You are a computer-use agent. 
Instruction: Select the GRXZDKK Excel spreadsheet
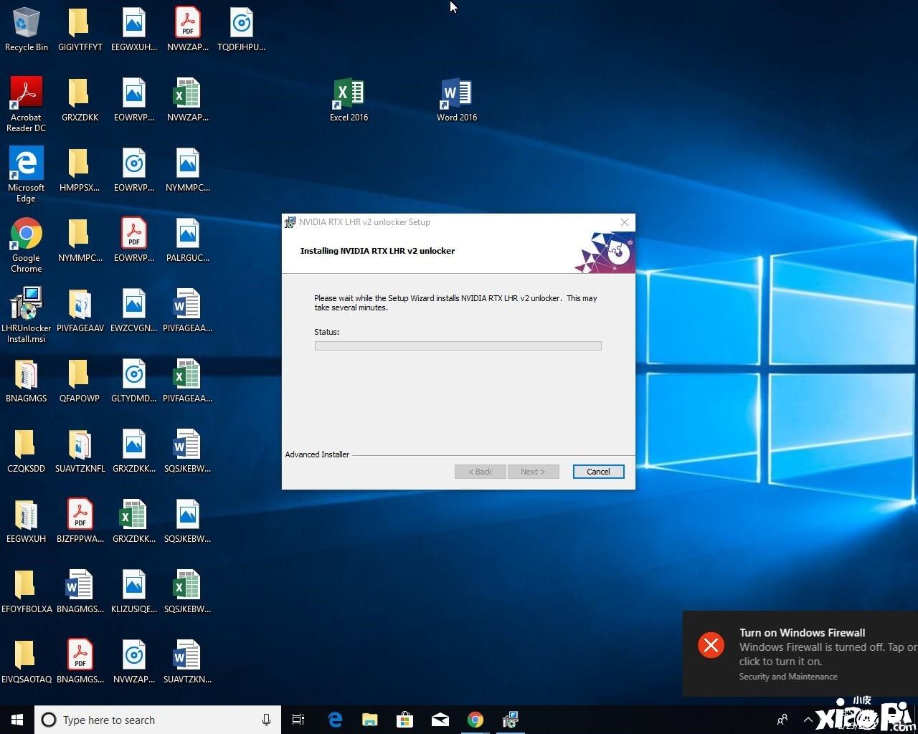tap(134, 521)
